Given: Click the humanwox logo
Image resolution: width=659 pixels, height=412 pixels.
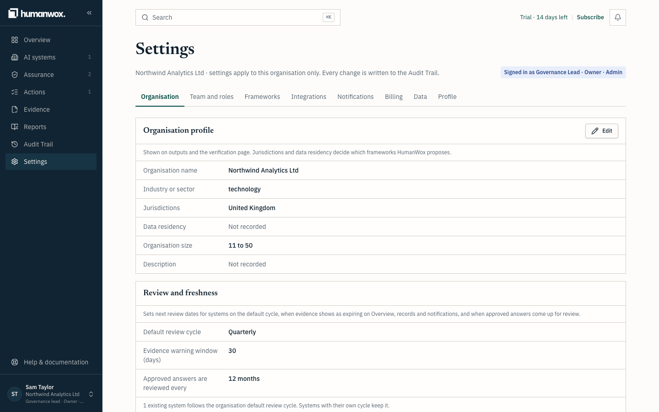Looking at the screenshot, I should (x=37, y=13).
